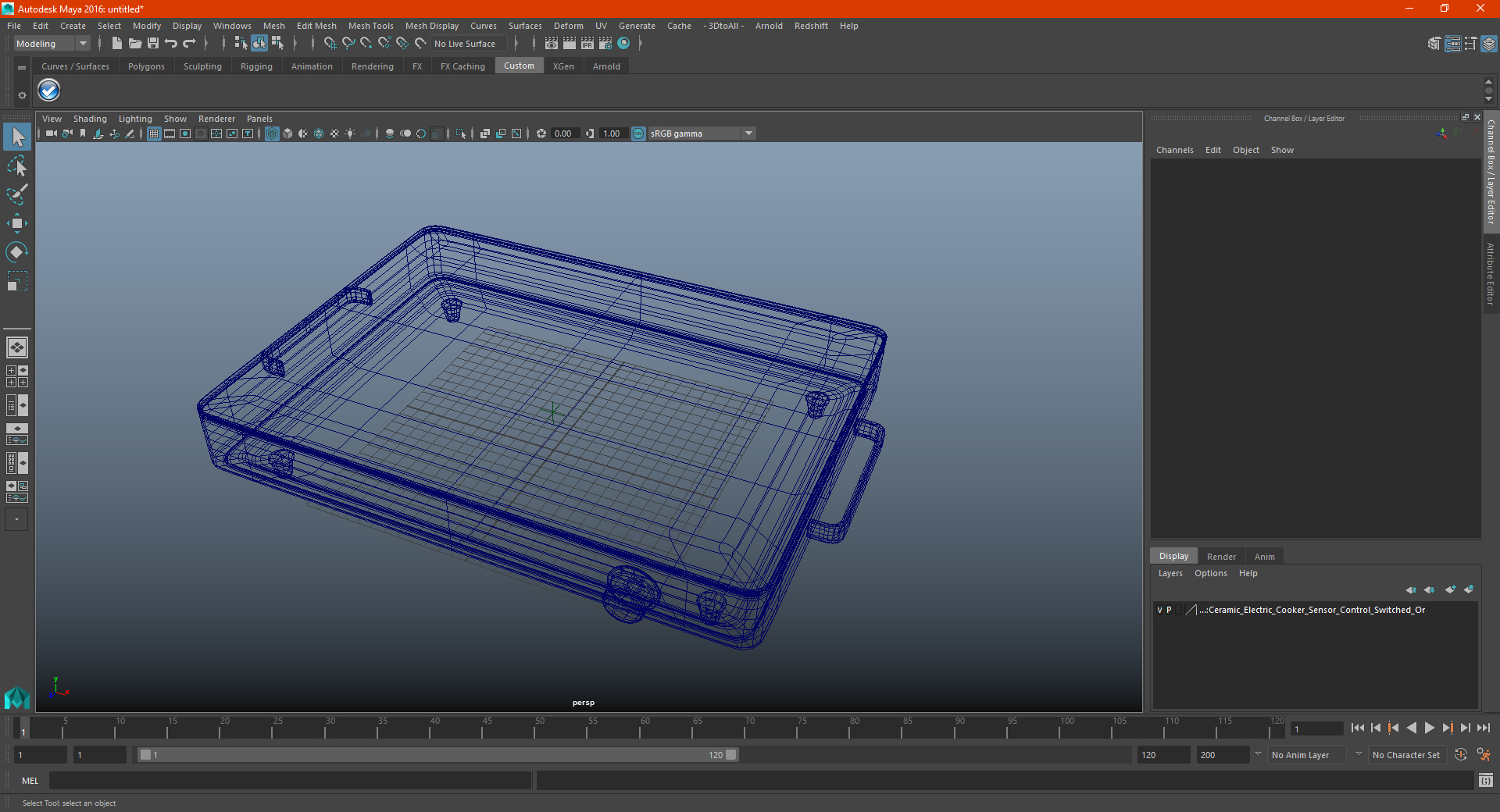The width and height of the screenshot is (1500, 812).
Task: Move the selected layer down icon
Action: point(1429,589)
